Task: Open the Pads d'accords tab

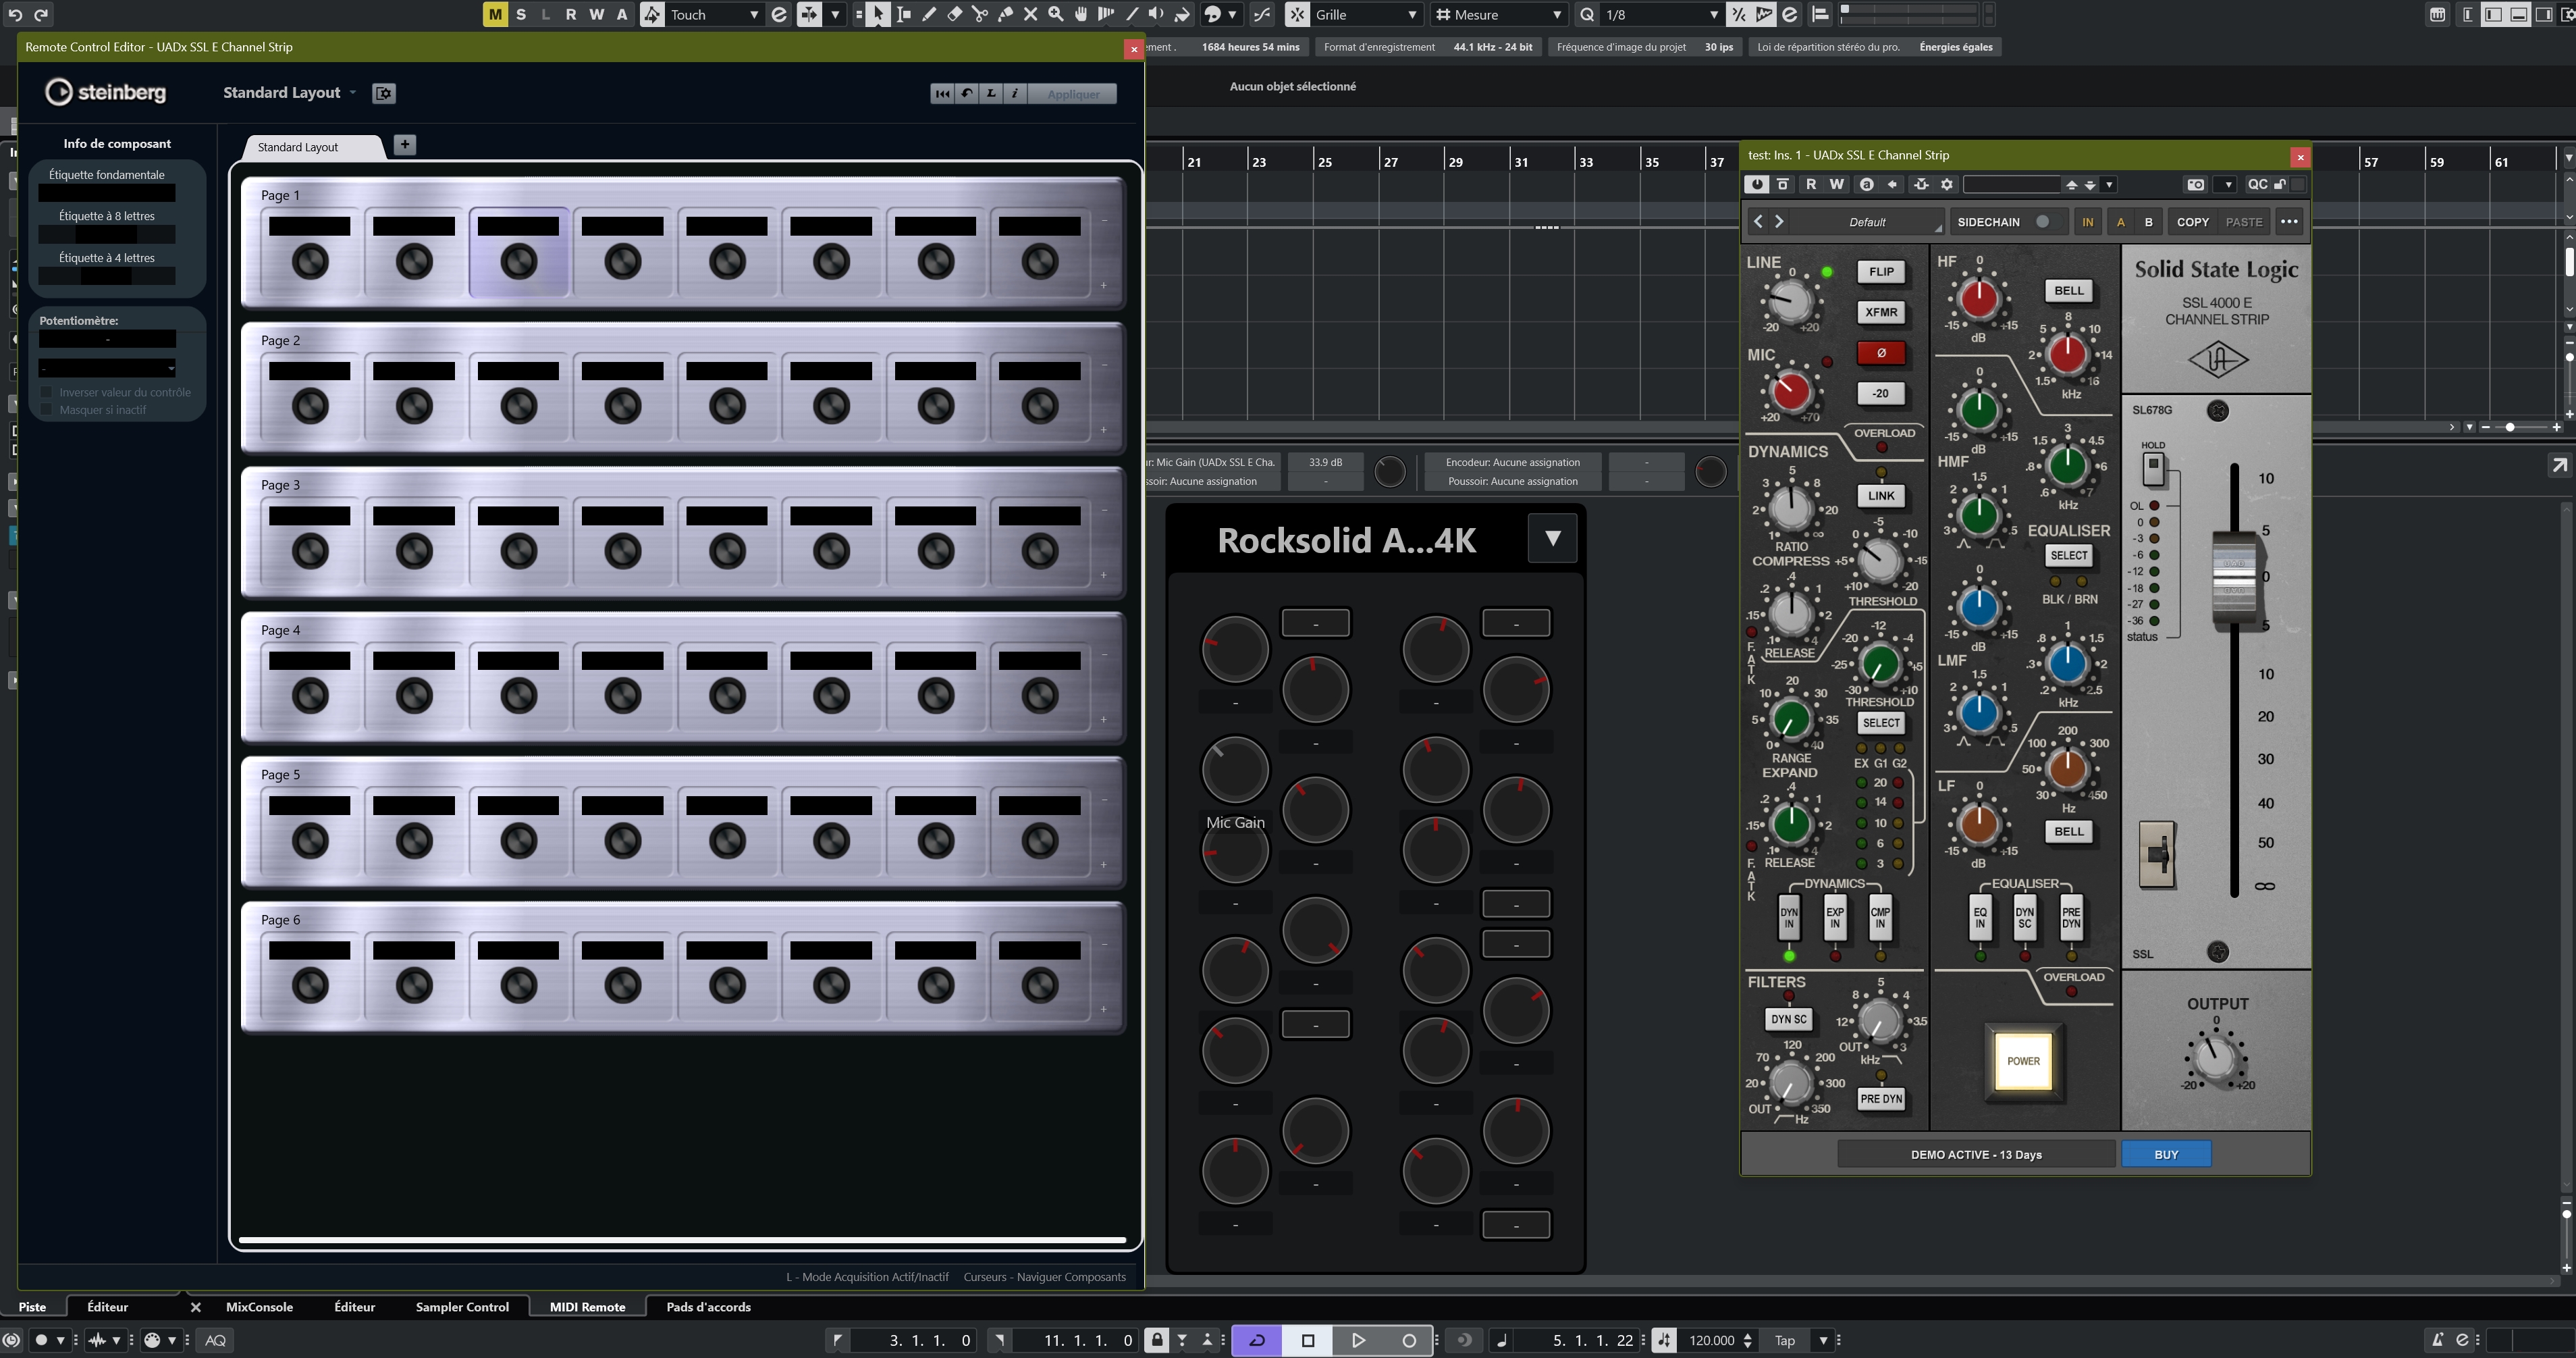Action: coord(708,1307)
